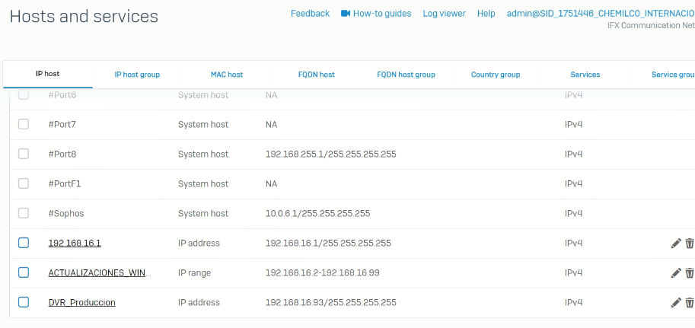Edit the ACTUALIZACIONES_WIN IP range entry
This screenshot has height=328, width=695.
[676, 273]
